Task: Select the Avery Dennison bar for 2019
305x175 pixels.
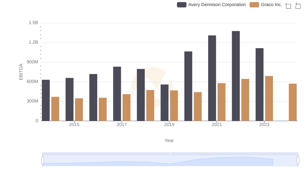Action: click(165, 102)
